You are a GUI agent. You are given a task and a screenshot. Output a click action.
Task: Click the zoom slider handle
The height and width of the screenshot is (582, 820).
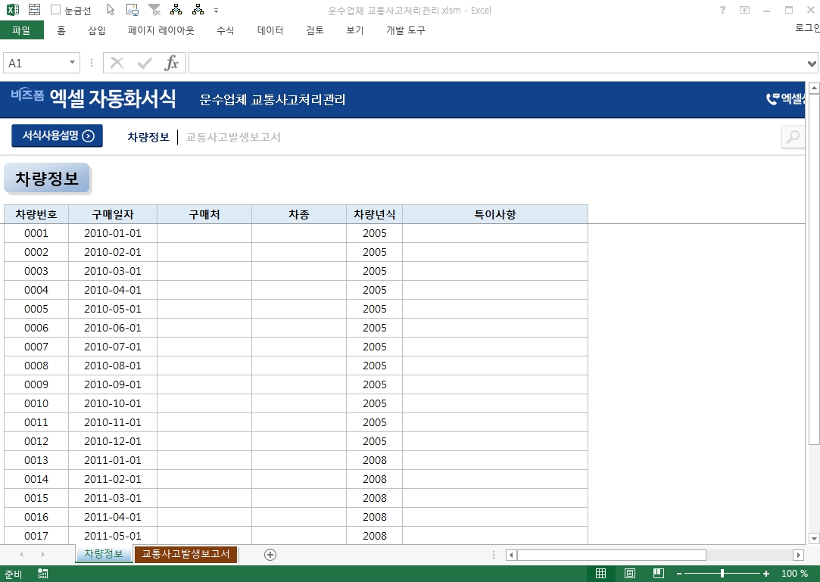722,574
